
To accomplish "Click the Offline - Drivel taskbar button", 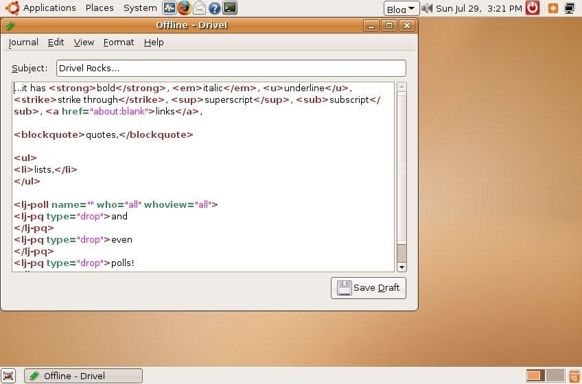I will (84, 376).
